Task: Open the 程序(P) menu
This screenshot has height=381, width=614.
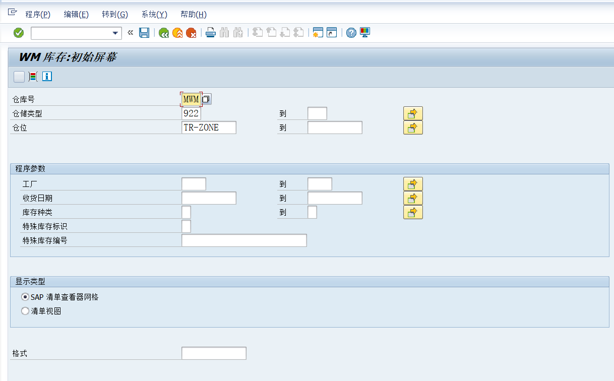Action: pyautogui.click(x=38, y=15)
